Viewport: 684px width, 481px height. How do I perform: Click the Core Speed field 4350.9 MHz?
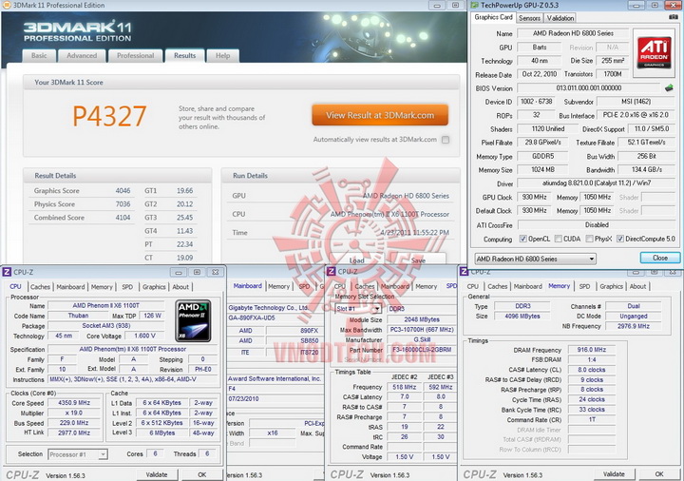tap(74, 403)
